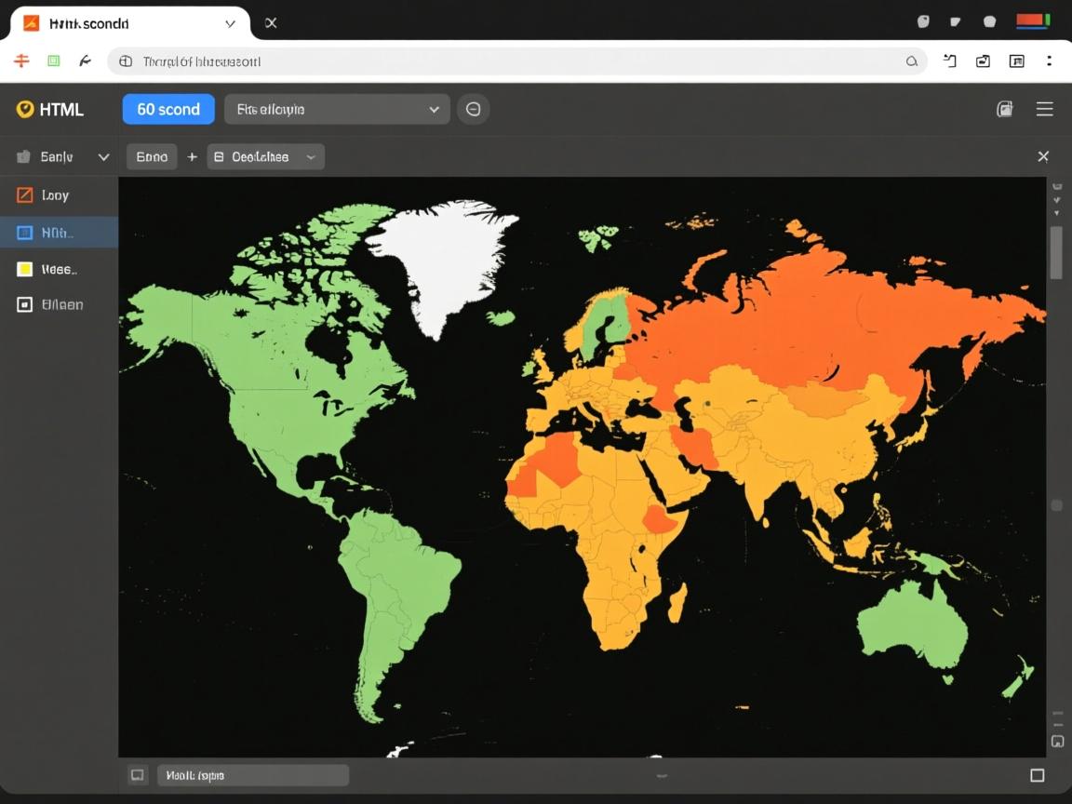This screenshot has width=1072, height=804.
Task: Open the wide dropdown next to 60 second
Action: (x=337, y=109)
